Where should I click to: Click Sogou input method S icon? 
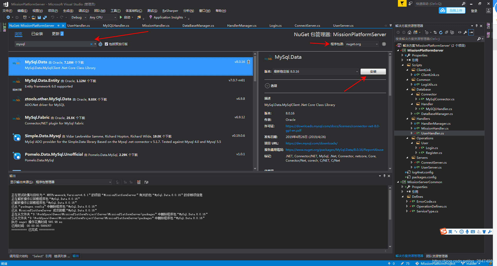point(443,231)
